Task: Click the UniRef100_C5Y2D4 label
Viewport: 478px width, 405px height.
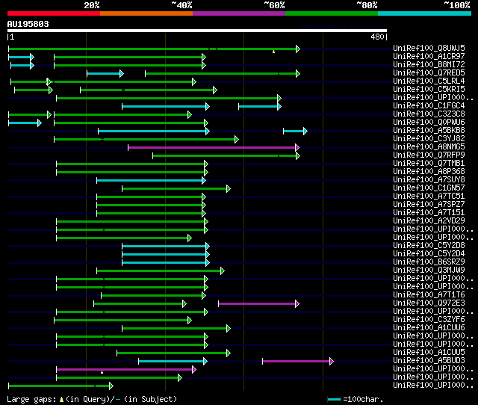Action: pyautogui.click(x=429, y=254)
